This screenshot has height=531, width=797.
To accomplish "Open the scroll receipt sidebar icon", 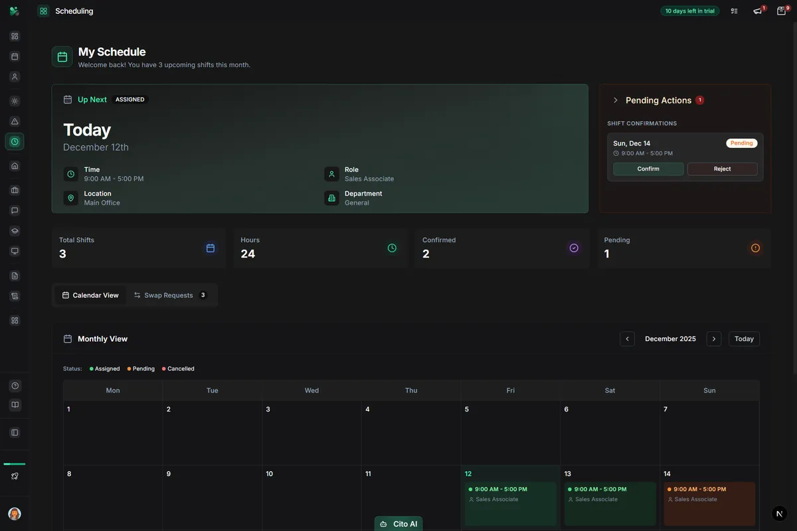I will [15, 296].
